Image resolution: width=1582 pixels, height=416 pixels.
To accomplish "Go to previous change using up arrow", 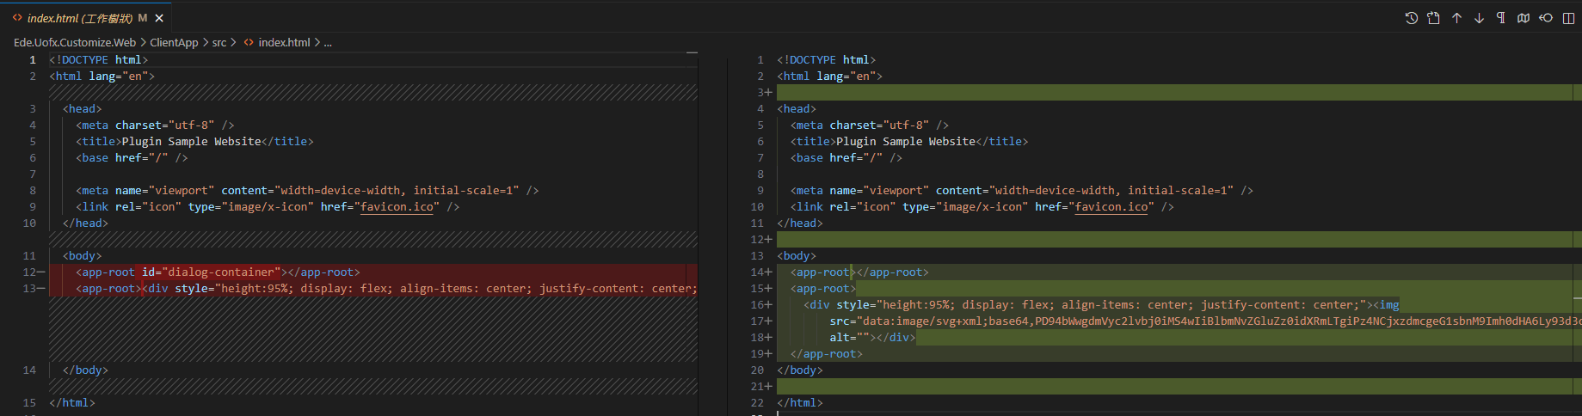I will (1456, 18).
